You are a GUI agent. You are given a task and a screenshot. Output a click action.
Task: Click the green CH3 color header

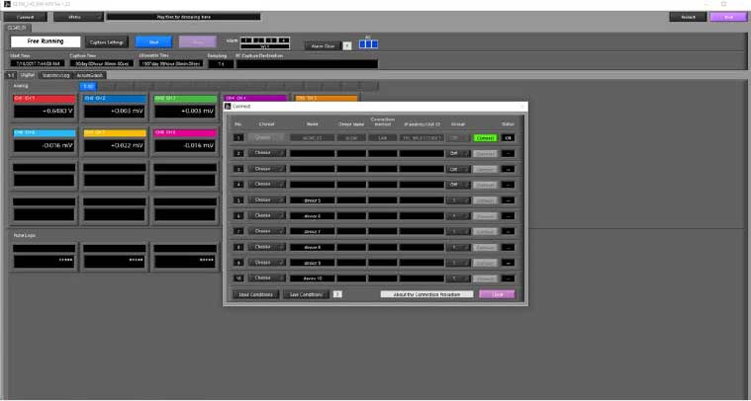click(x=185, y=99)
